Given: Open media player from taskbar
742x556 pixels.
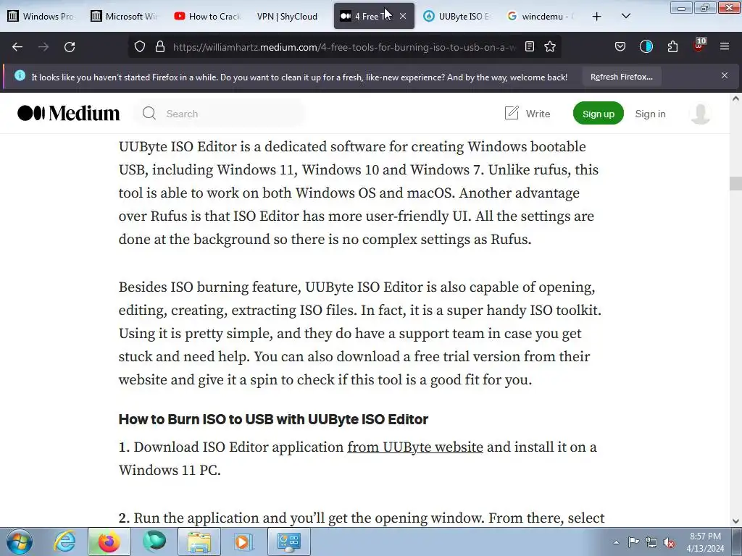Looking at the screenshot, I should point(243,542).
